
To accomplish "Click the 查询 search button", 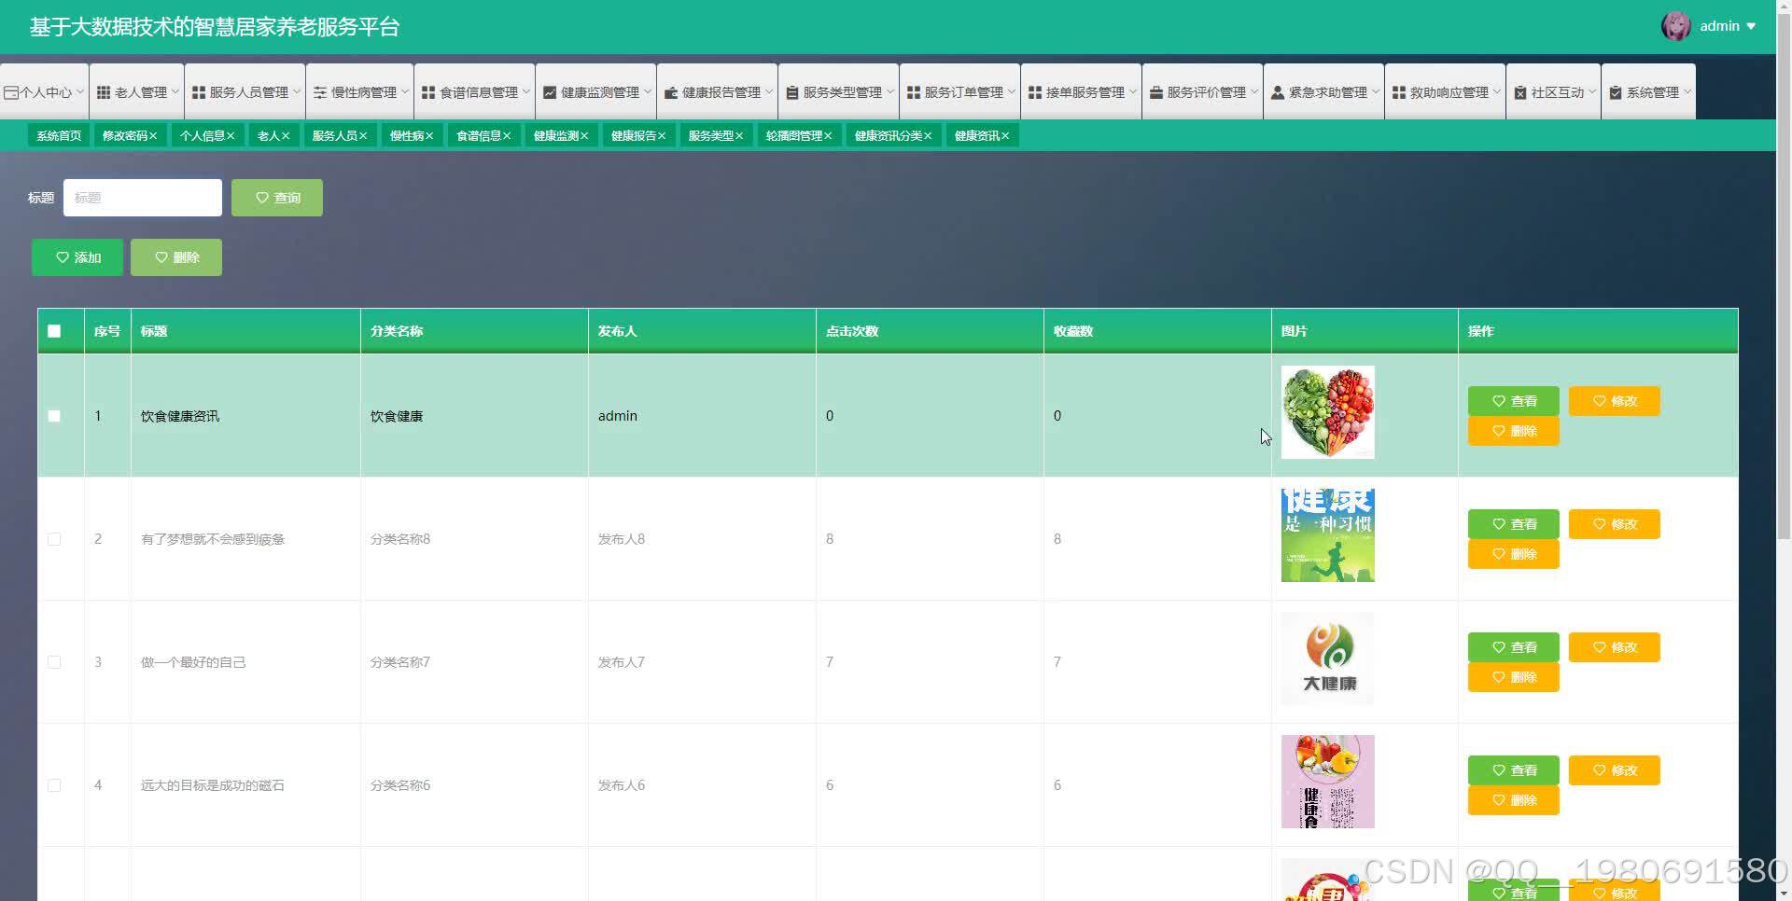I will point(277,198).
